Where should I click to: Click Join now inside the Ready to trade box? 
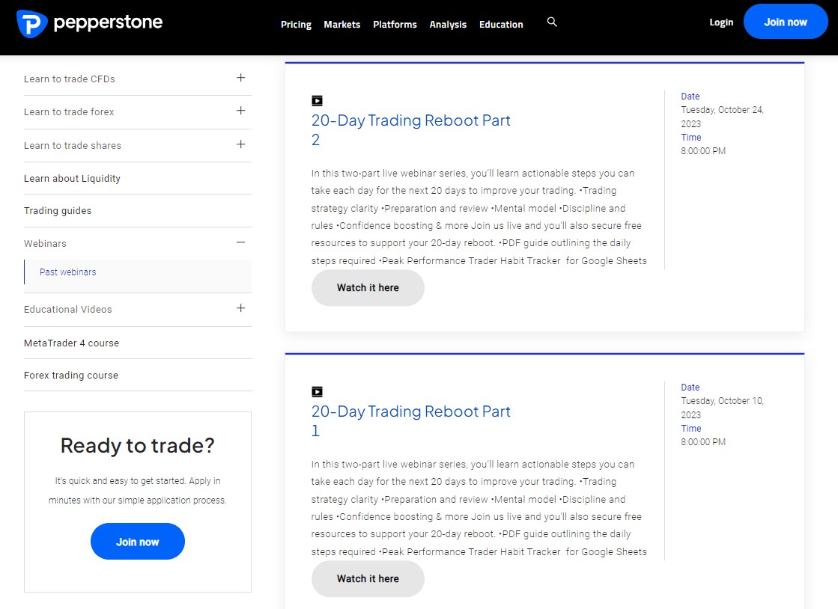[137, 541]
